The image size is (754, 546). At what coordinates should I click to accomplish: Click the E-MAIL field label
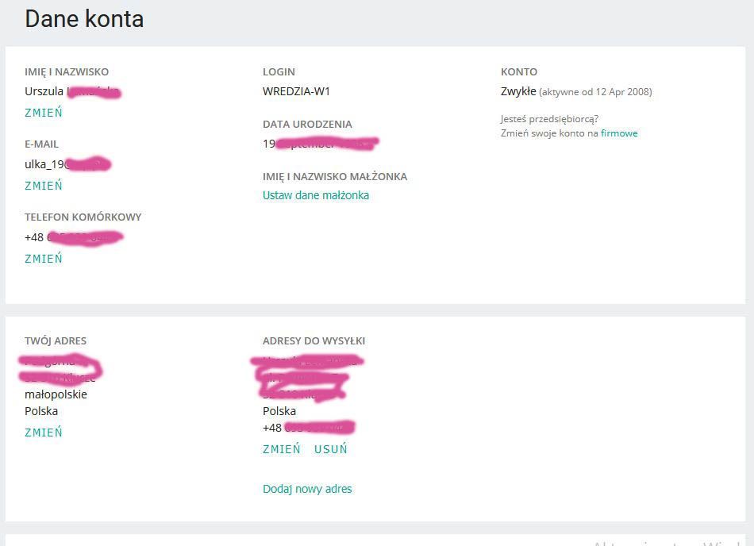tap(41, 144)
